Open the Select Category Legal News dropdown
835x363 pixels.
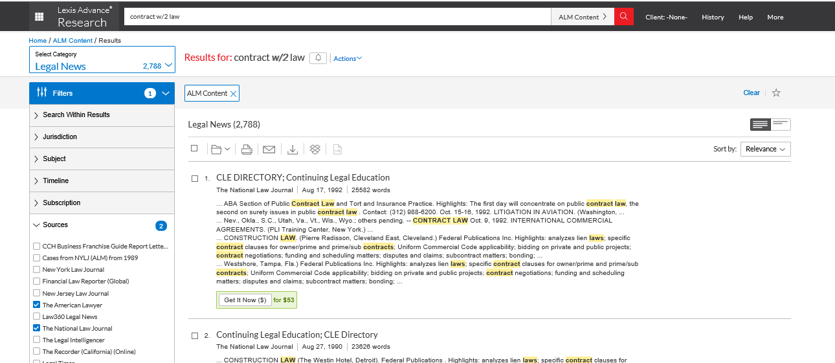click(x=102, y=60)
